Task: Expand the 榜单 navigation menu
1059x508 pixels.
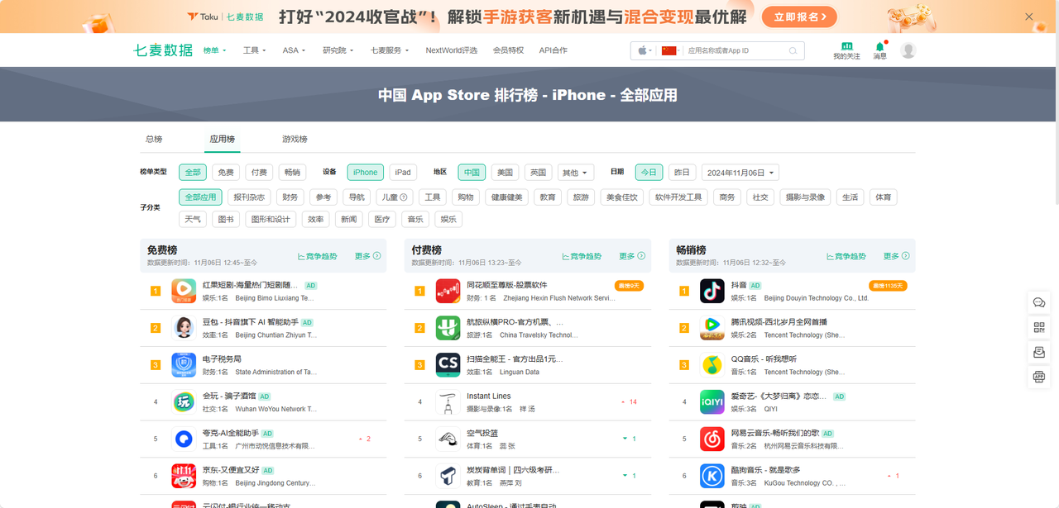Action: tap(214, 50)
